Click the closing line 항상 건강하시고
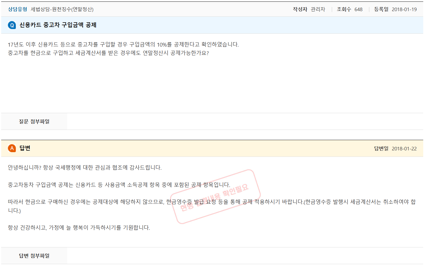Viewport: 425px width, 265px height. tap(79, 228)
